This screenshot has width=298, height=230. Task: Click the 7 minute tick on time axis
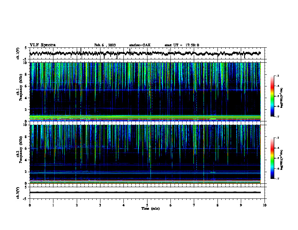[194, 205]
